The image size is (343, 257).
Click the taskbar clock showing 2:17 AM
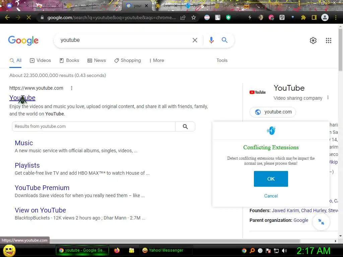coord(313,251)
